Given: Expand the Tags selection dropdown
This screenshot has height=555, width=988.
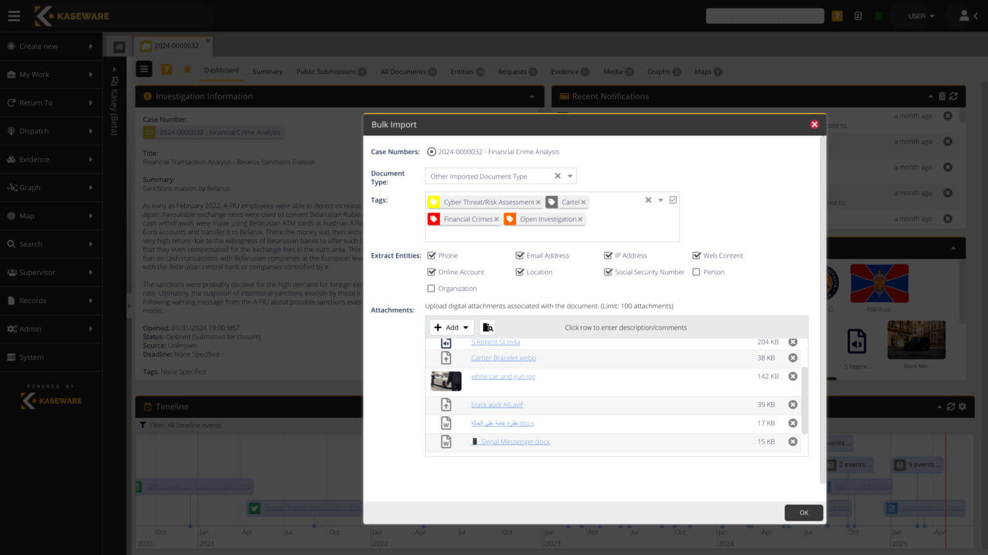Looking at the screenshot, I should [661, 200].
